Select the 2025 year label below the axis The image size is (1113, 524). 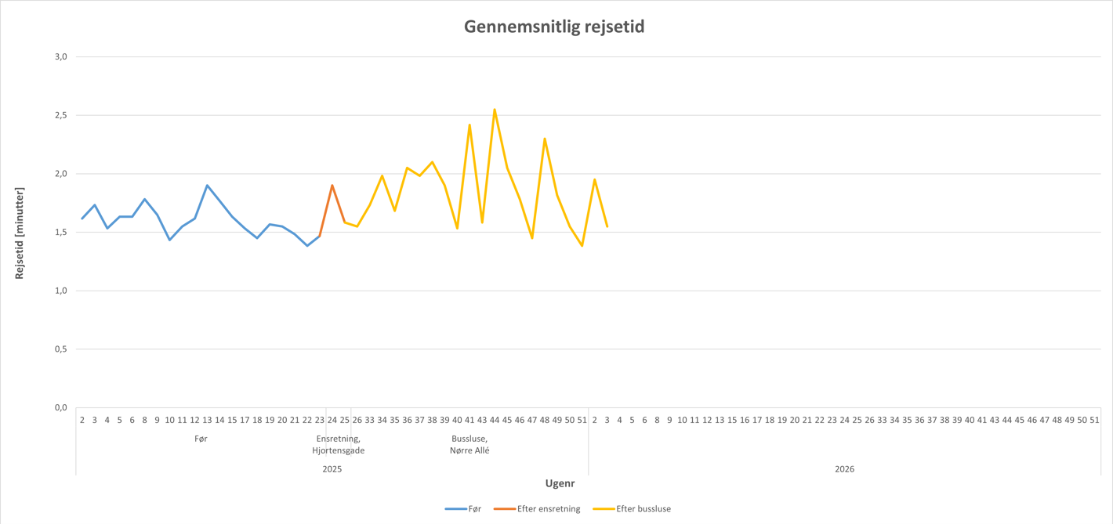point(332,469)
